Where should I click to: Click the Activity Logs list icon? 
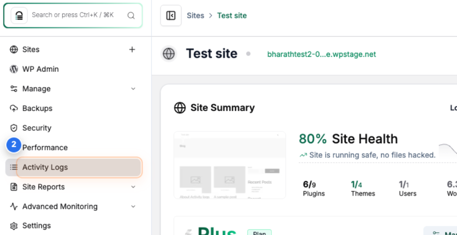coord(14,167)
